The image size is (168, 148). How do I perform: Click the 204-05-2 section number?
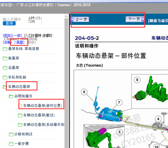click(x=87, y=38)
